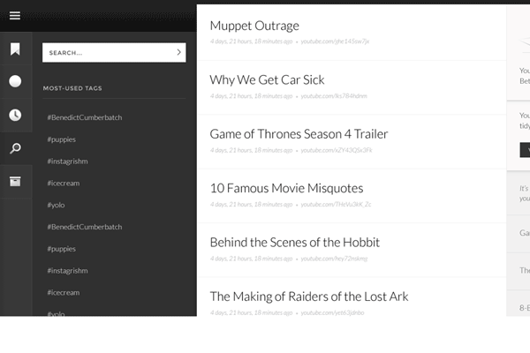Open the clock icon in the sidebar
This screenshot has height=353, width=530.
(x=15, y=115)
